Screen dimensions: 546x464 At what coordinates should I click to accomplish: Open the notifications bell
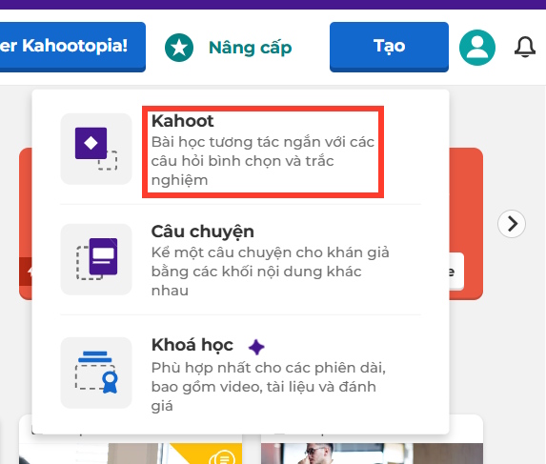pyautogui.click(x=525, y=47)
